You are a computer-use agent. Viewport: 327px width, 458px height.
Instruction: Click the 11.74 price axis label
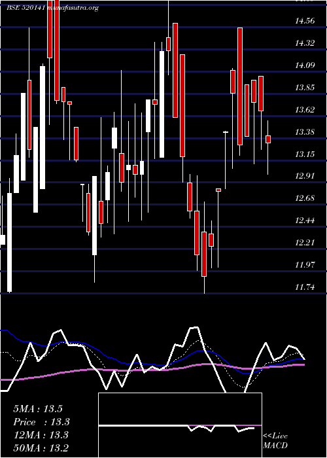[x=305, y=287]
